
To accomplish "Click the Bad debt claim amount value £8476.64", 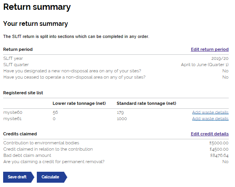I will coord(219,155).
